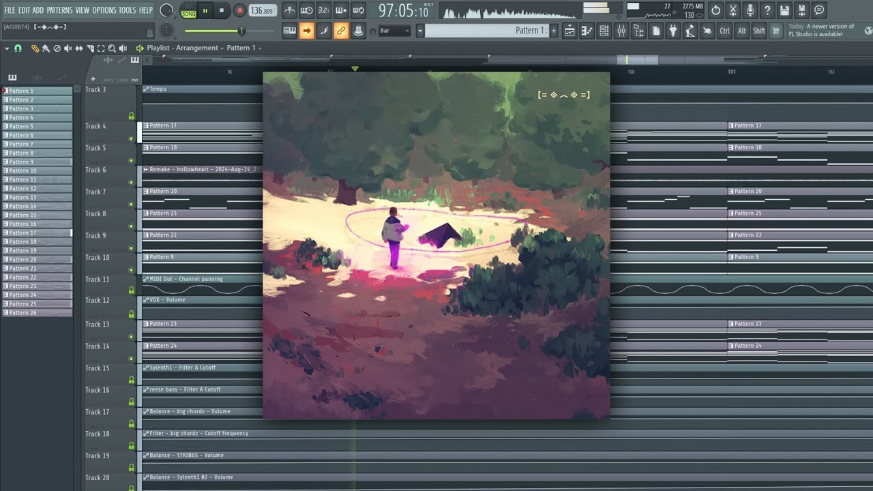This screenshot has height=491, width=873.
Task: Toggle the playlist magnet snap icon
Action: tap(18, 48)
